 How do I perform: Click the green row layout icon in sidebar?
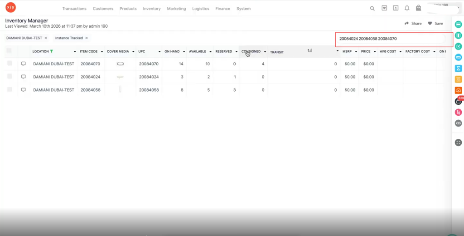pyautogui.click(x=459, y=25)
